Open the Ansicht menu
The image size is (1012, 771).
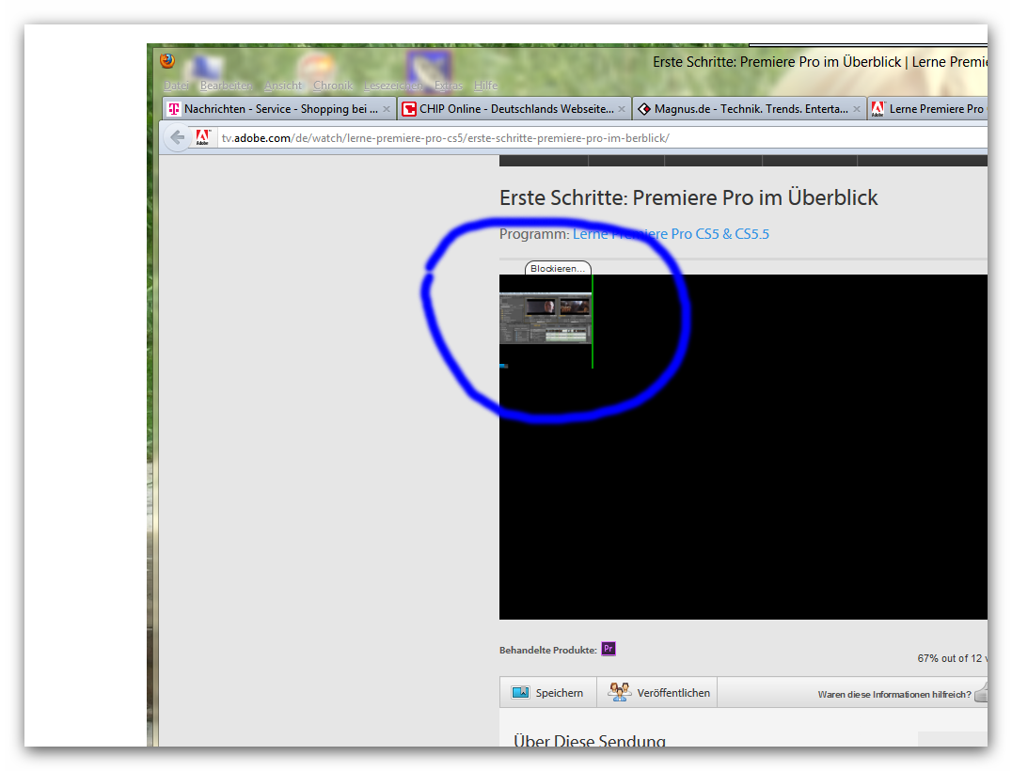tap(283, 86)
